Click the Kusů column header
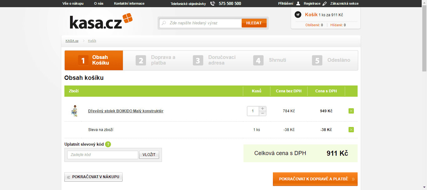 pyautogui.click(x=257, y=91)
